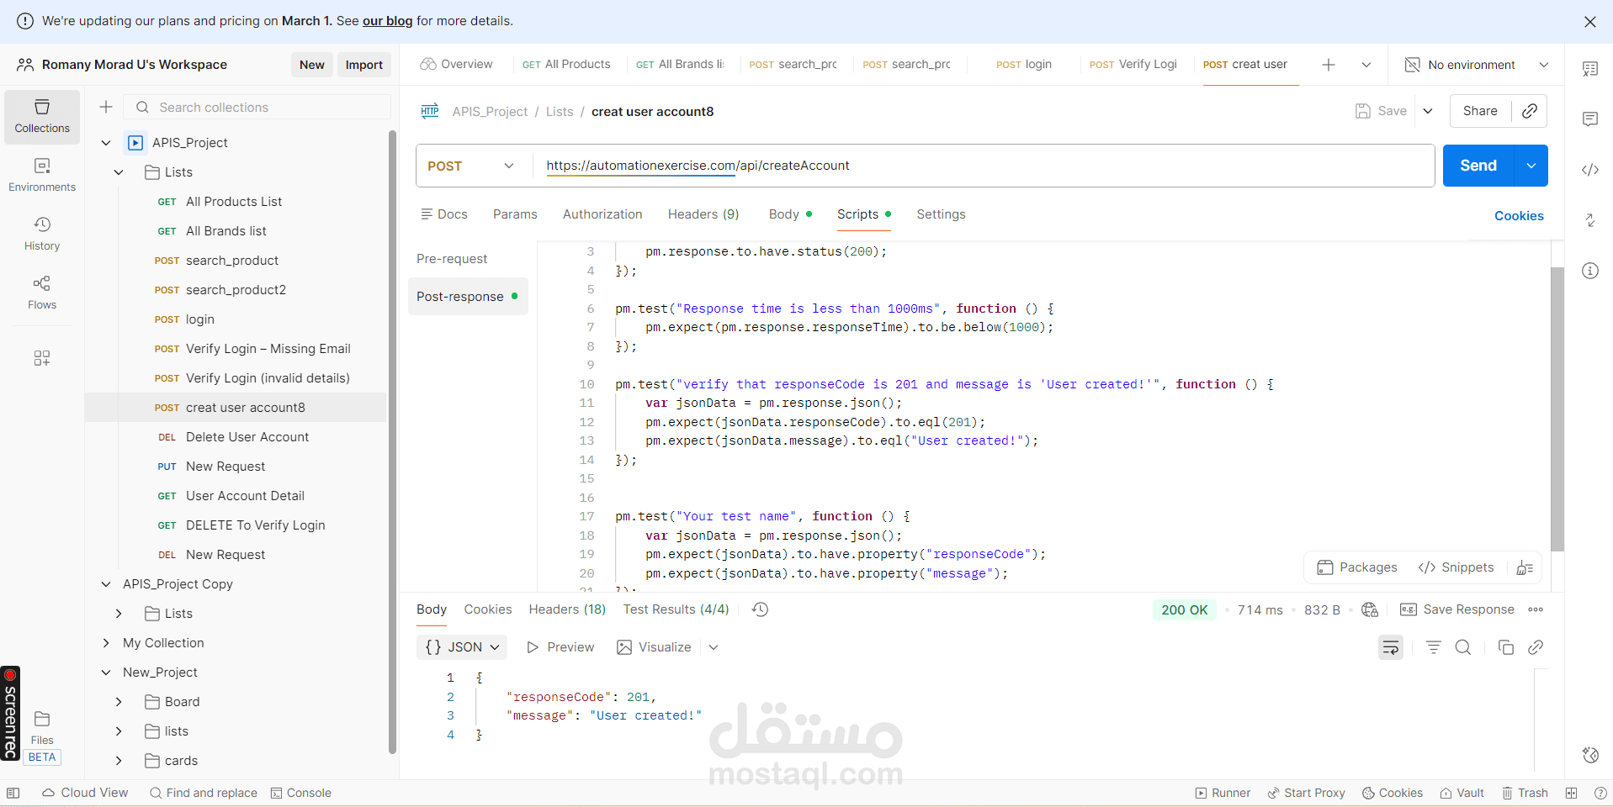Viewport: 1613px width, 807px height.
Task: Open Snippets in the script editor
Action: tap(1456, 567)
